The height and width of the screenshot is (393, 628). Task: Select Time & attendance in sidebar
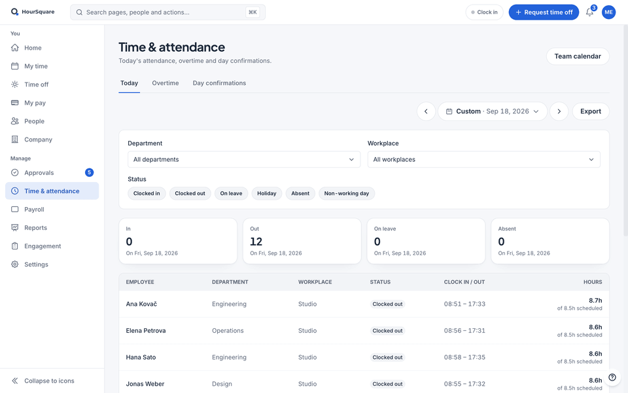(52, 191)
